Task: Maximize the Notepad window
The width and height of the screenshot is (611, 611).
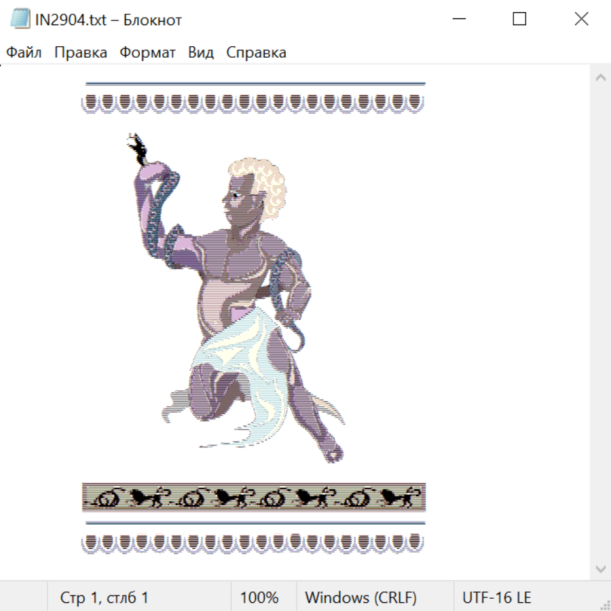Action: [x=519, y=19]
